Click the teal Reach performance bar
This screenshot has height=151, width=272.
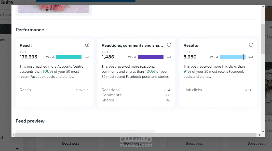[69, 57]
